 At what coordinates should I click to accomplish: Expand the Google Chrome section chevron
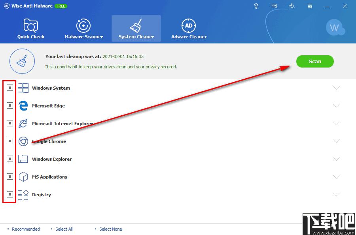tap(336, 141)
